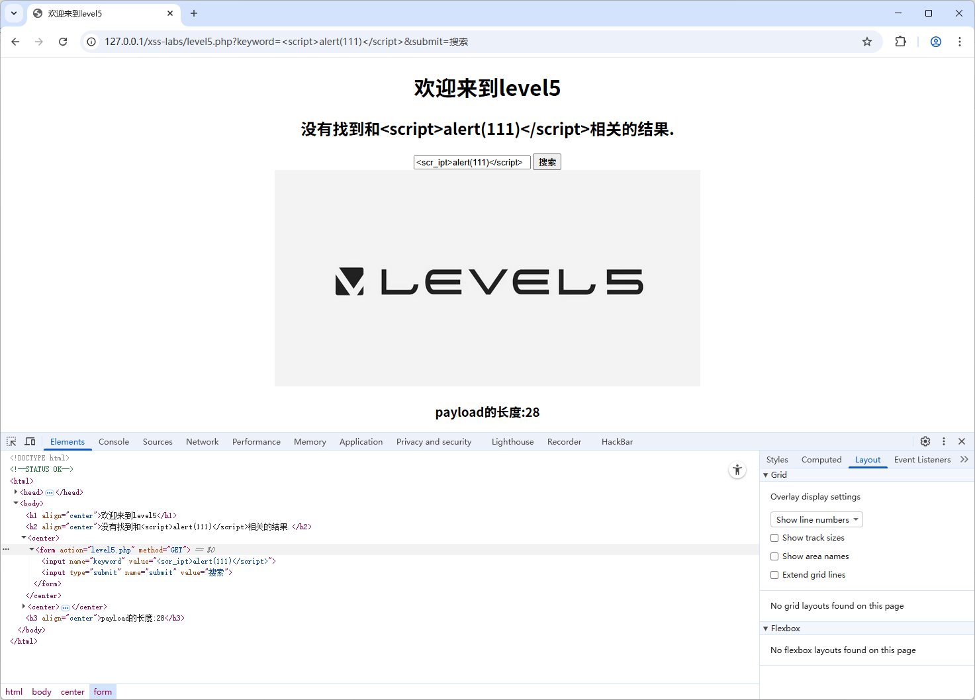Open site information icon in address bar
The height and width of the screenshot is (700, 975).
pos(91,42)
